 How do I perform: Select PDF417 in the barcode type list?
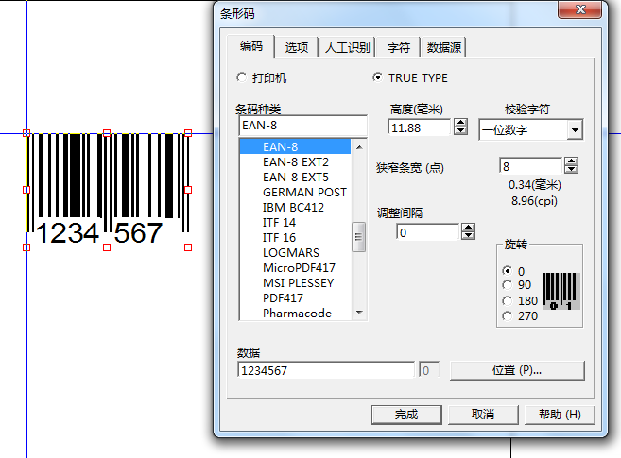284,297
